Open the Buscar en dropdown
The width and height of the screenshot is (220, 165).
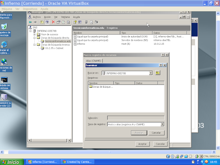pyautogui.click(x=151, y=73)
